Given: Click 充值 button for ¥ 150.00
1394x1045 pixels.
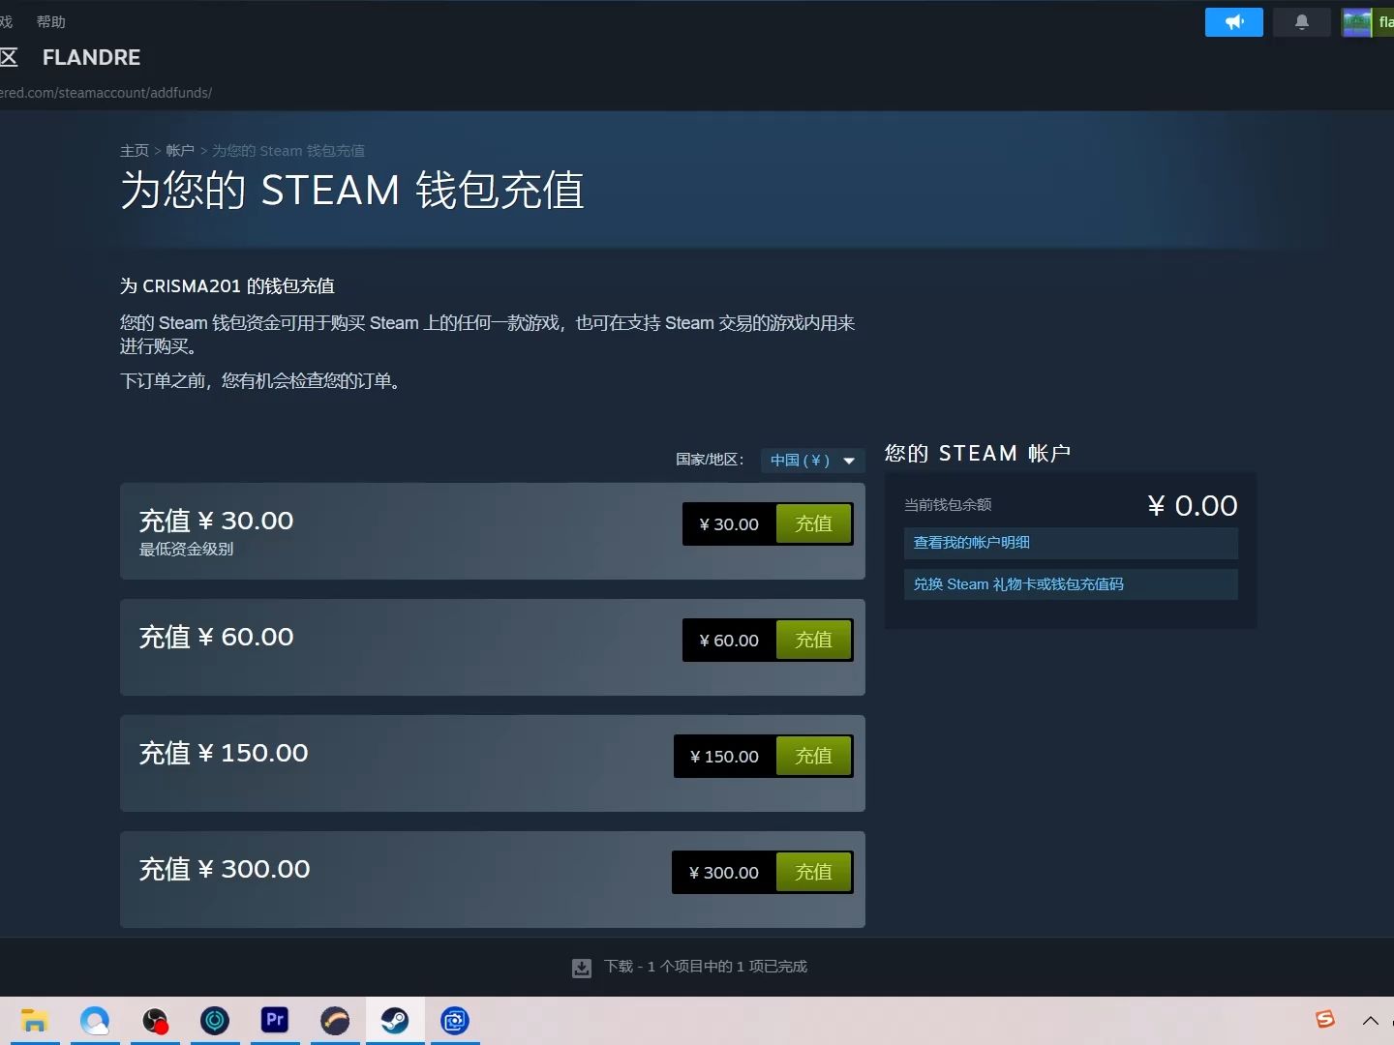Looking at the screenshot, I should click(813, 756).
